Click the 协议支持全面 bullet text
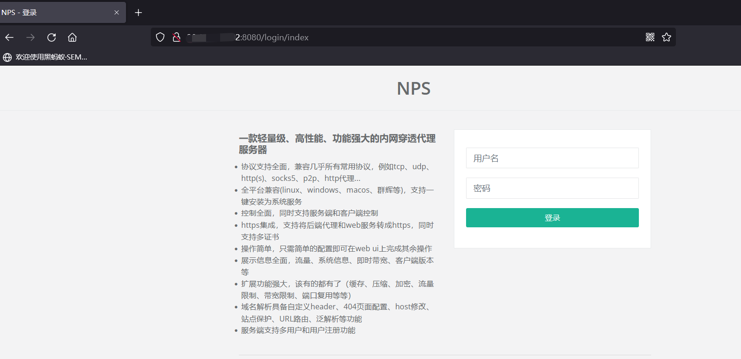The height and width of the screenshot is (359, 741). tap(337, 172)
